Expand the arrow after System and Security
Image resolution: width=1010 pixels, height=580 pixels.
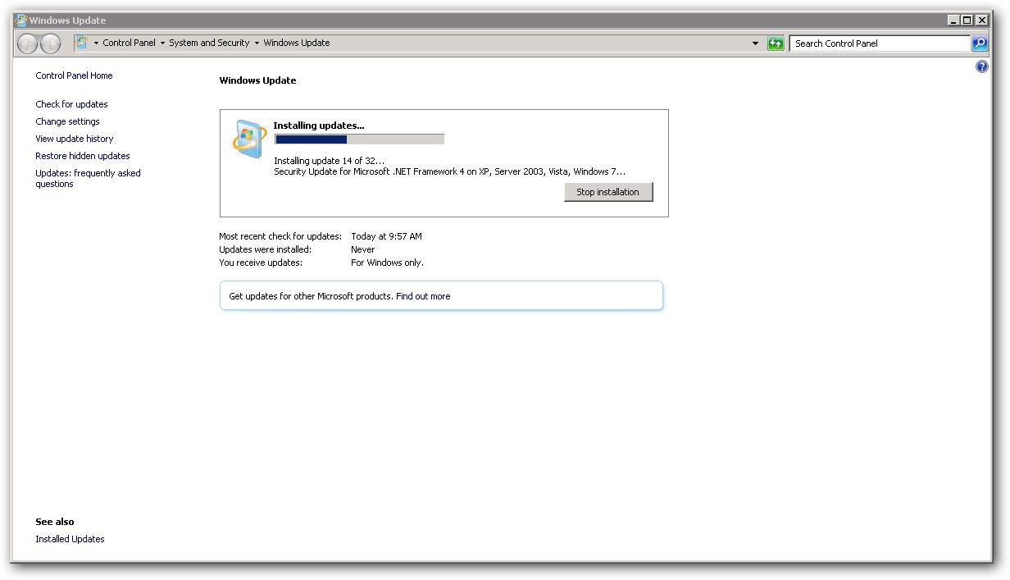257,43
